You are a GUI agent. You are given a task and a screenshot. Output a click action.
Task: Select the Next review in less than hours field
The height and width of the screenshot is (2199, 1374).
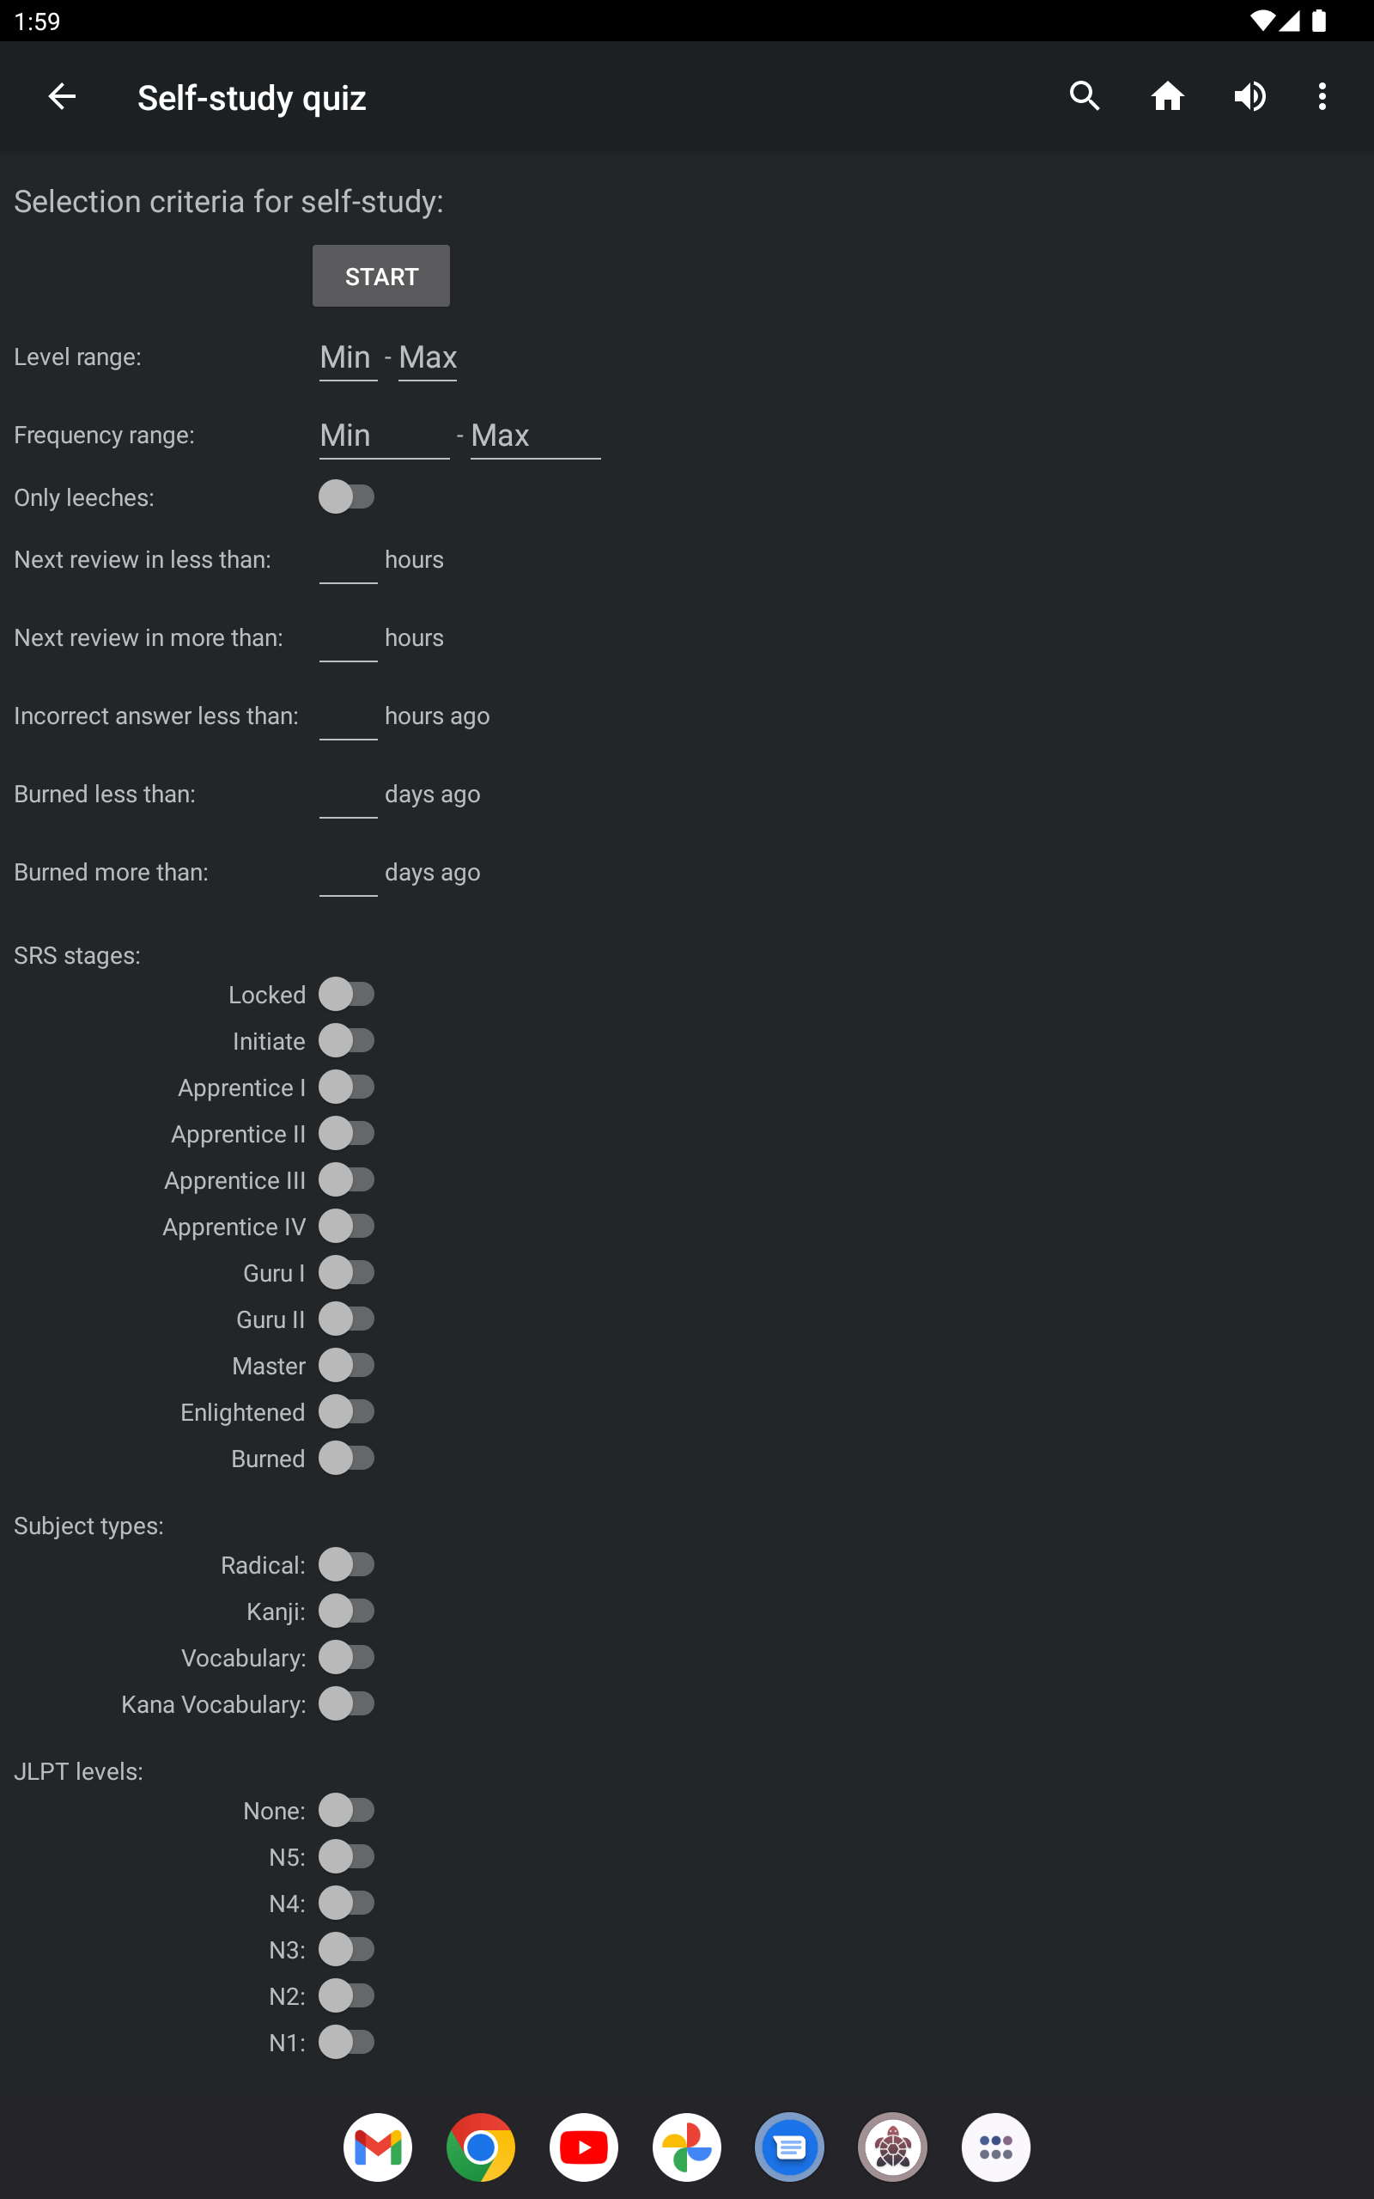pyautogui.click(x=348, y=561)
